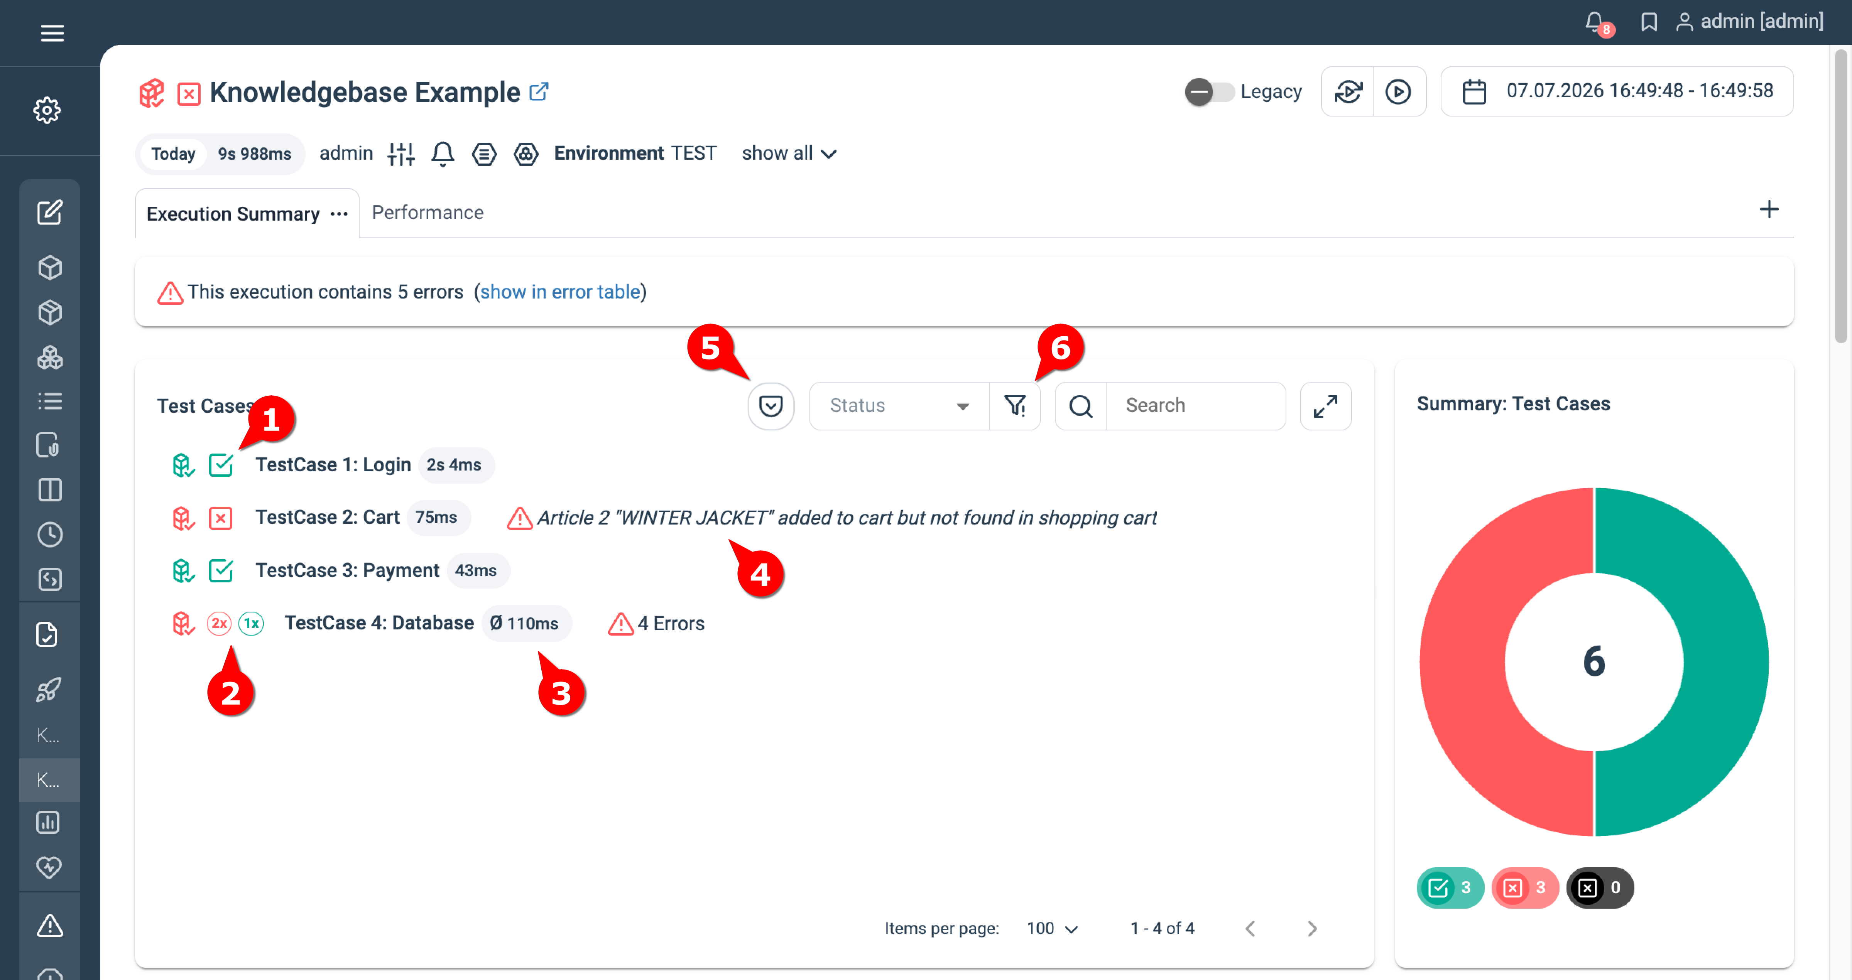This screenshot has width=1852, height=980.
Task: Open the Status filter dropdown
Action: tap(899, 406)
